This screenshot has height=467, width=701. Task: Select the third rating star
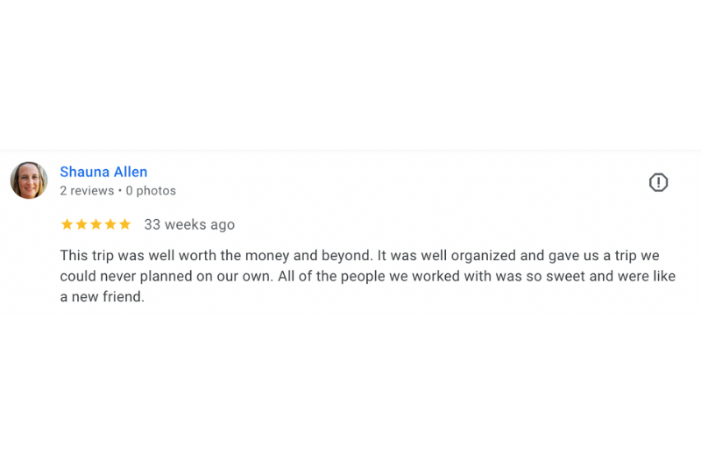pyautogui.click(x=96, y=224)
